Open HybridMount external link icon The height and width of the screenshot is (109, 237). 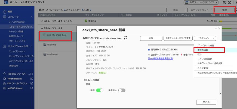point(32,79)
